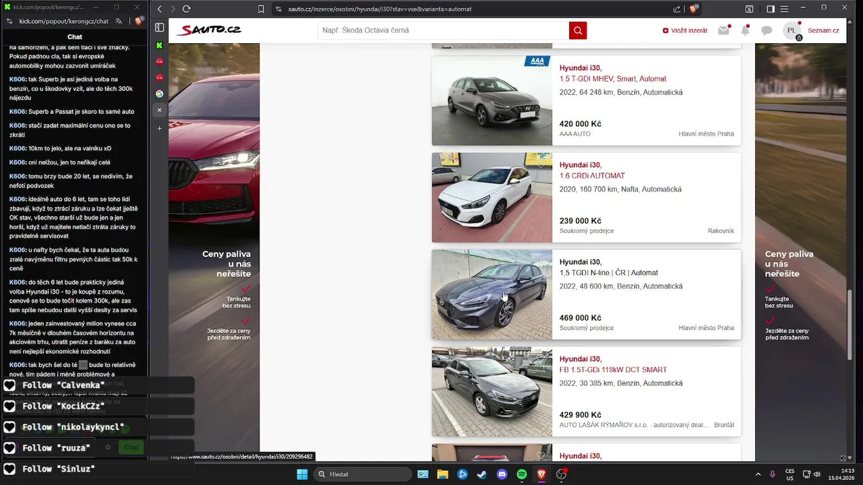Image resolution: width=863 pixels, height=485 pixels.
Task: Click the taskbar Hledat search box
Action: (363, 474)
